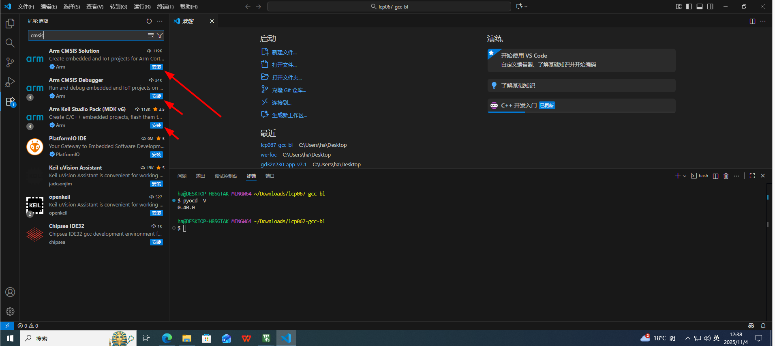The height and width of the screenshot is (346, 775).
Task: Open the recent lcp067-gcc-bl folder link
Action: pyautogui.click(x=276, y=145)
